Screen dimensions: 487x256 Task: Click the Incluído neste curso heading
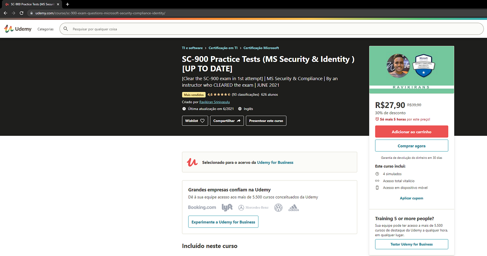pos(210,246)
